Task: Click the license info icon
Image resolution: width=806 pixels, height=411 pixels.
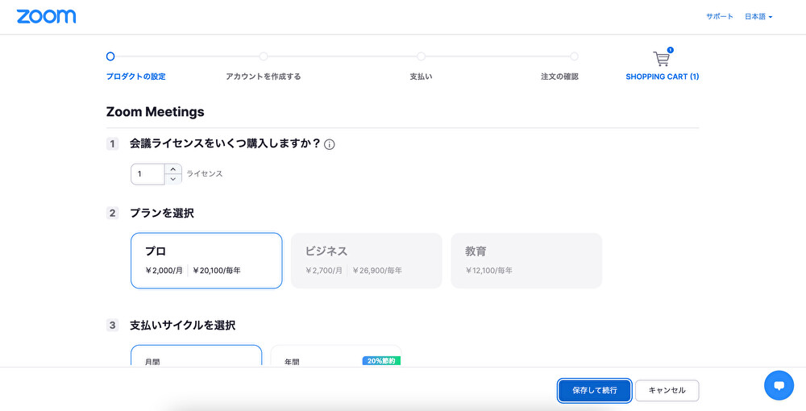Action: coord(330,144)
